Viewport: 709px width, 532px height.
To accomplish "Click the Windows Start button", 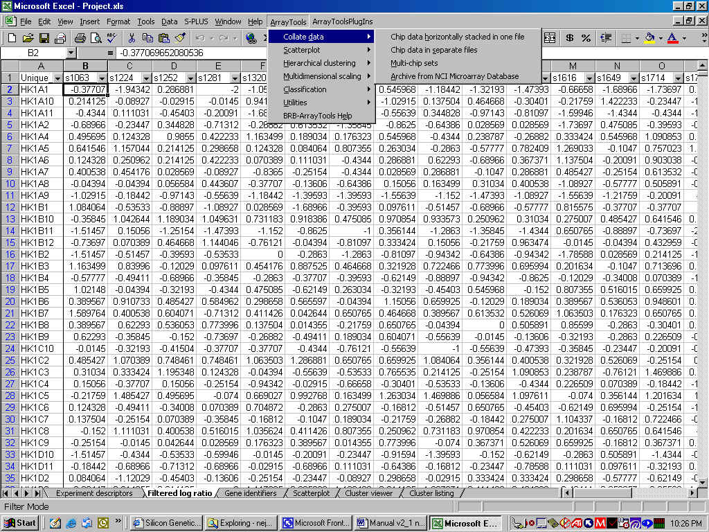I will click(19, 523).
